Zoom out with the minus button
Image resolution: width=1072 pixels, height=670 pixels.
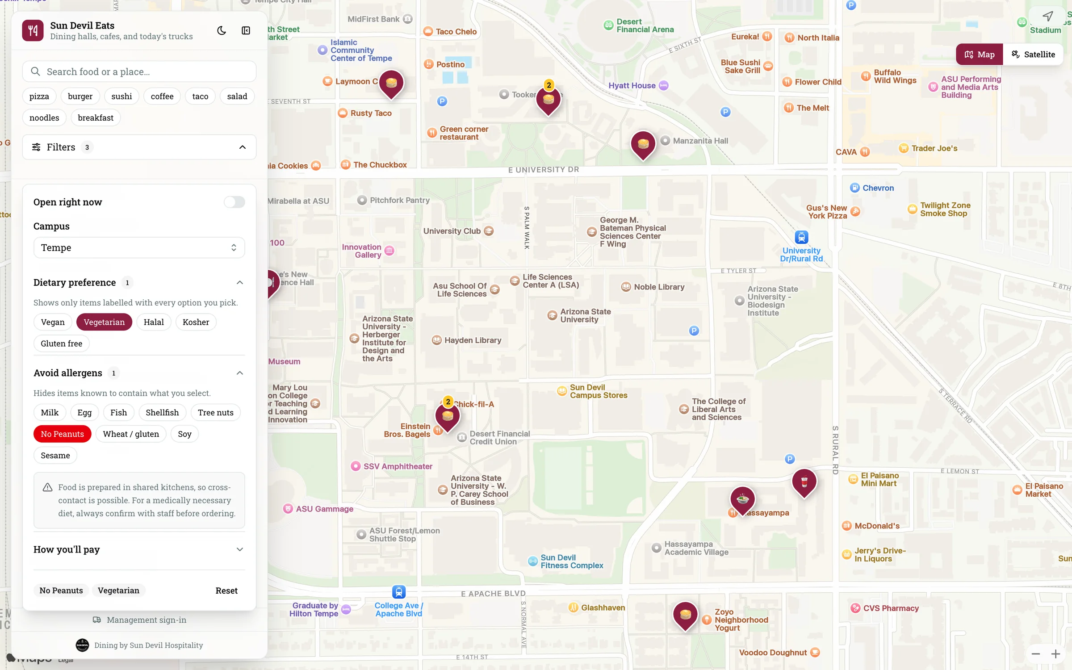pyautogui.click(x=1036, y=654)
